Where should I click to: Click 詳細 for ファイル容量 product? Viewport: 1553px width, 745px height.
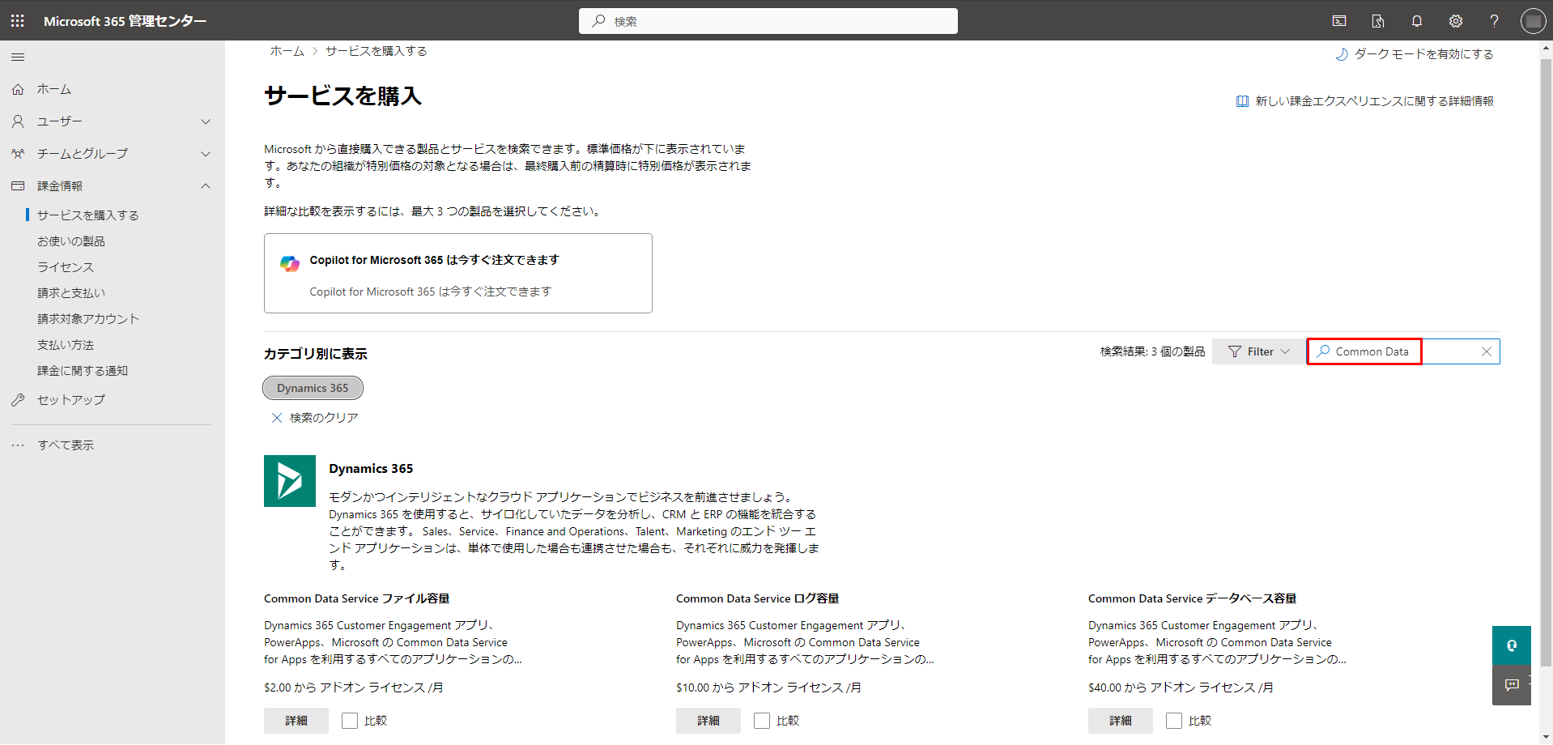(x=296, y=721)
